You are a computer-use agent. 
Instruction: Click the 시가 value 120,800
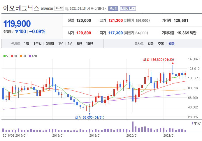point(84,33)
